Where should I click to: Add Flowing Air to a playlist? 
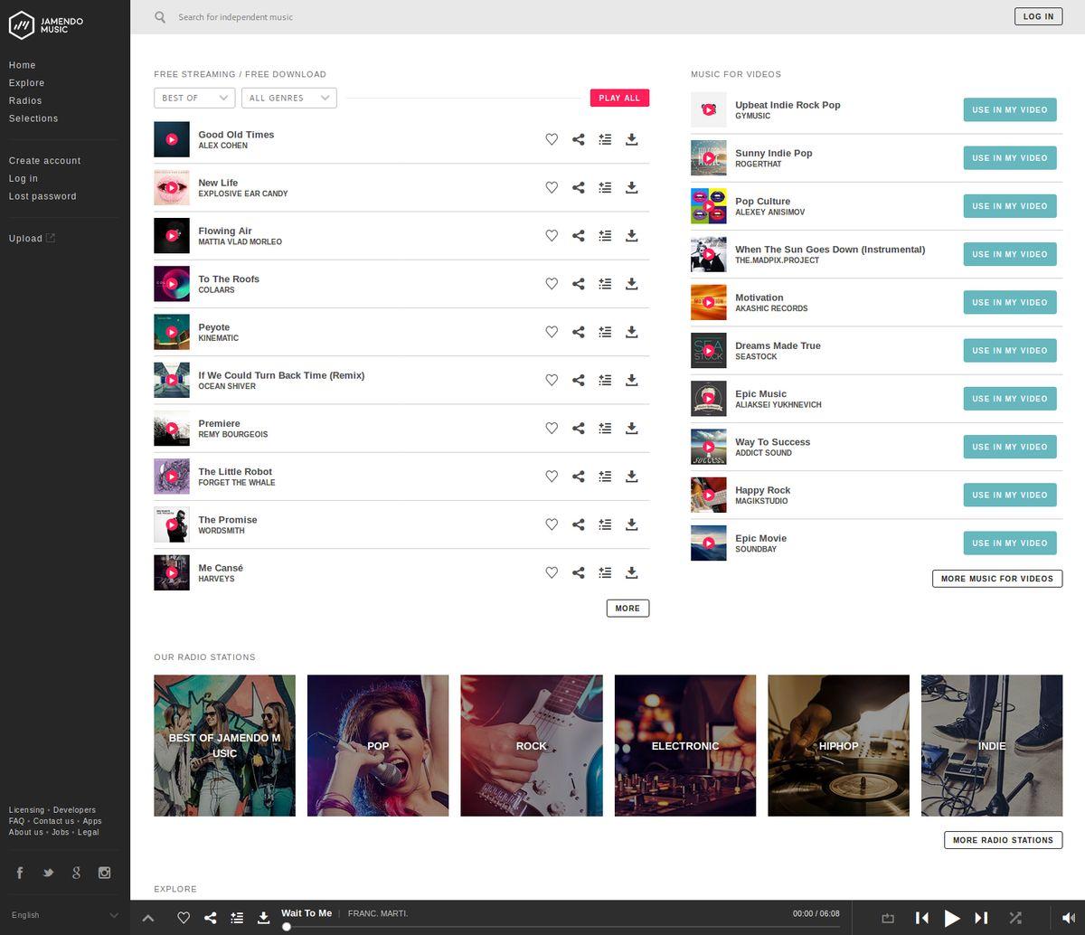pos(605,235)
